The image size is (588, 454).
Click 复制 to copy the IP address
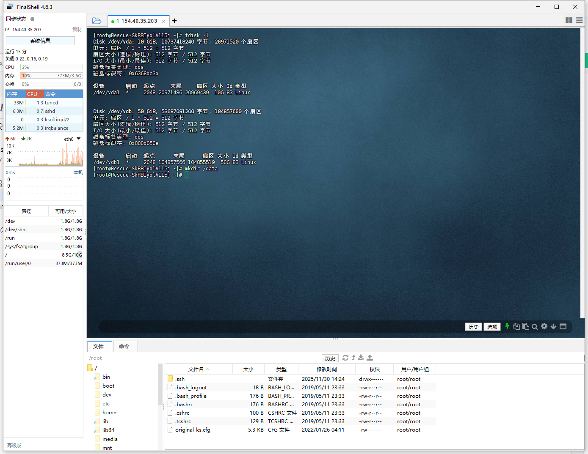tap(77, 30)
